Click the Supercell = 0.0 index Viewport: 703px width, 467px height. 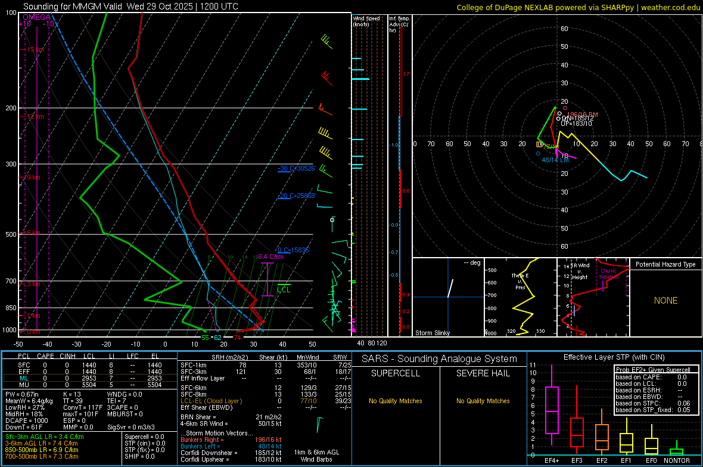pyautogui.click(x=144, y=437)
